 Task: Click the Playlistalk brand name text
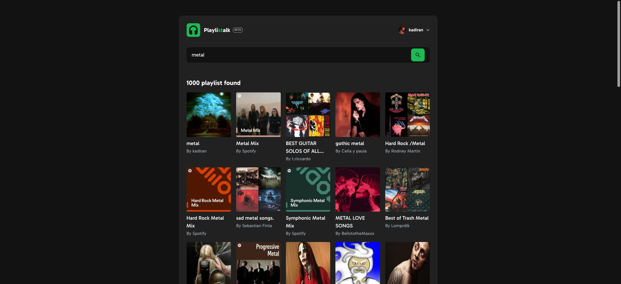click(x=217, y=30)
